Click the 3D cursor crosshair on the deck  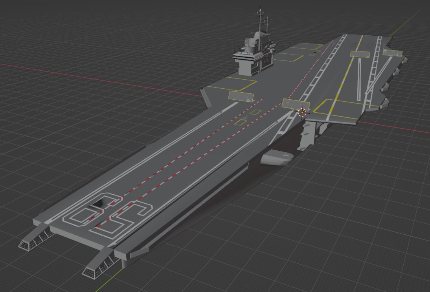pyautogui.click(x=302, y=112)
